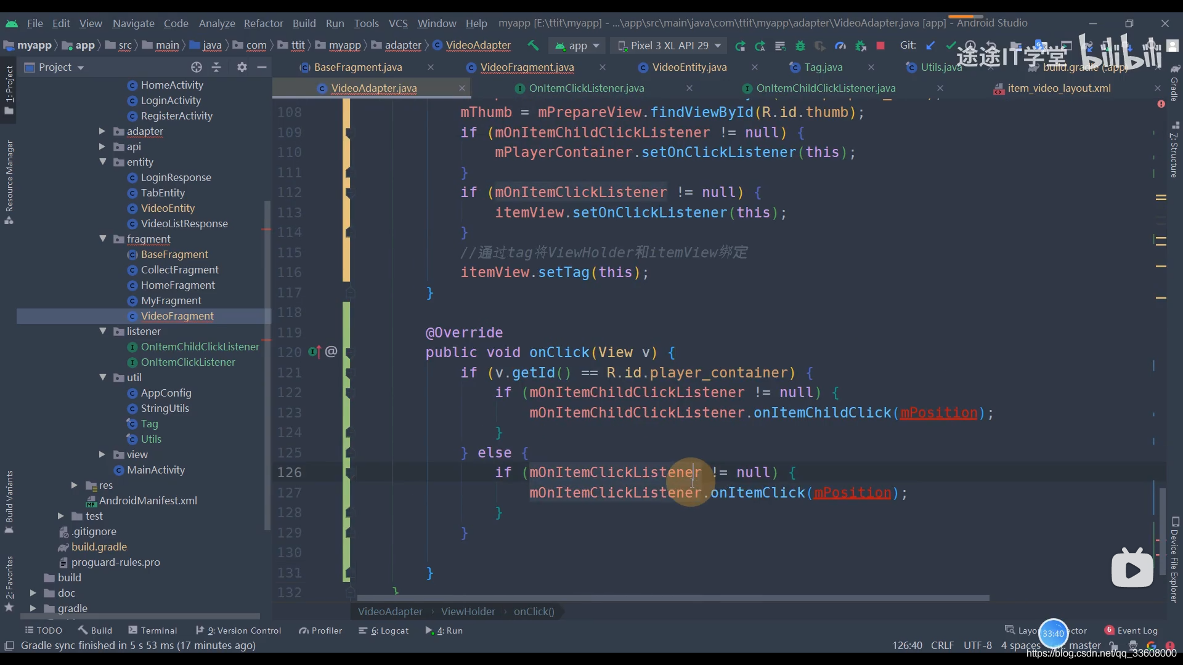
Task: Click the Run app icon in toolbar
Action: tap(740, 46)
